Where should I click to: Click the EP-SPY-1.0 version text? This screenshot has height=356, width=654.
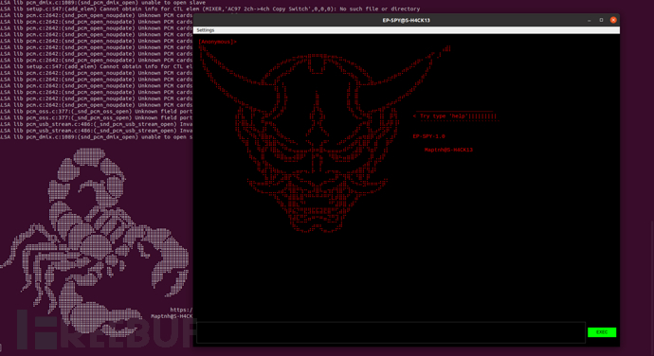pos(428,136)
